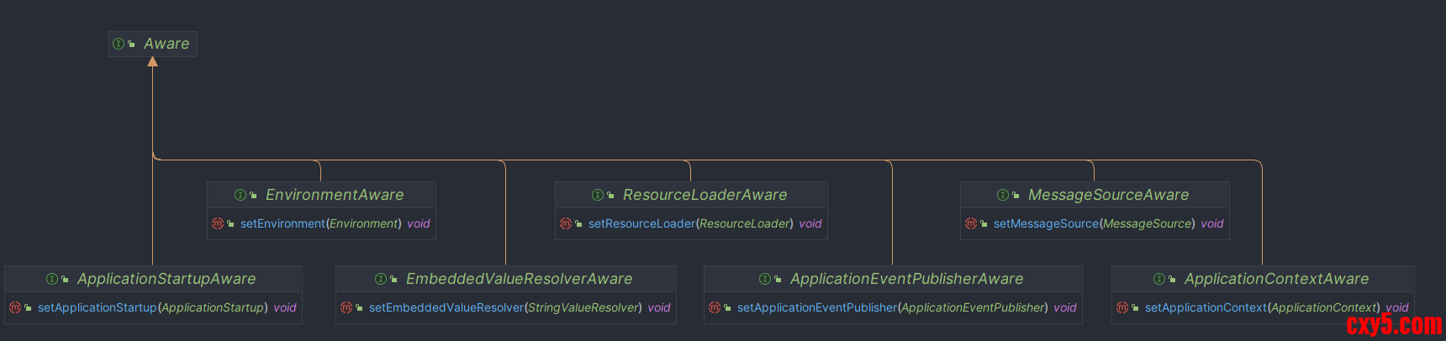Viewport: 1446px width, 341px height.
Task: Select the EnvironmentAware node header
Action: (335, 195)
